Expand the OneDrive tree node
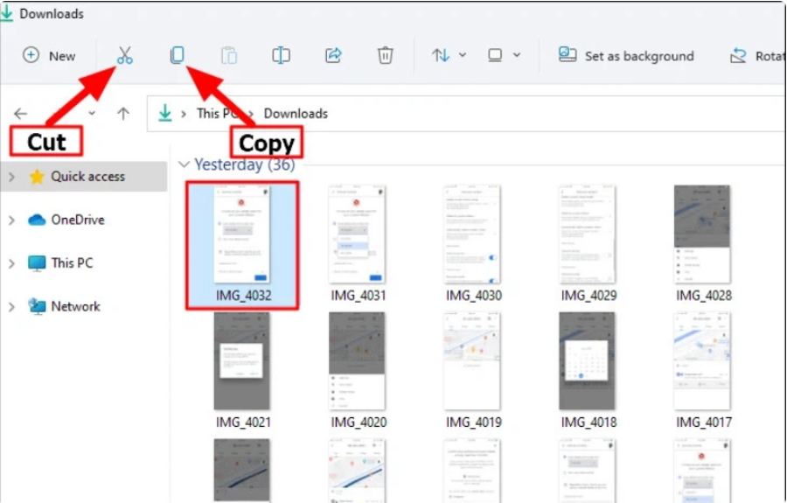787x503 pixels. pos(11,220)
